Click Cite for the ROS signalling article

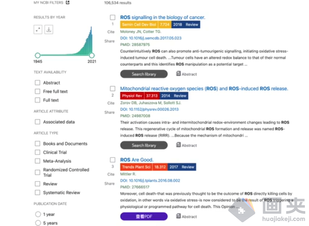(x=111, y=32)
